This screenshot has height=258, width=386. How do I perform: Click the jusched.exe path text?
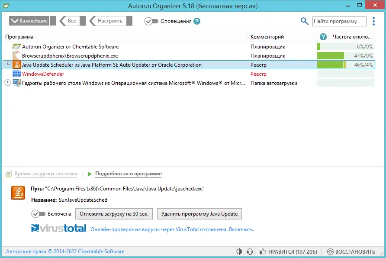coord(125,189)
